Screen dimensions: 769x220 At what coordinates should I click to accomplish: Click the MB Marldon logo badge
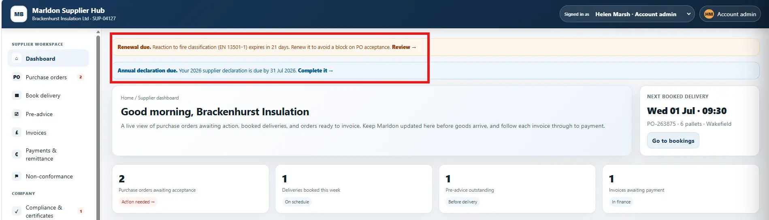point(19,14)
